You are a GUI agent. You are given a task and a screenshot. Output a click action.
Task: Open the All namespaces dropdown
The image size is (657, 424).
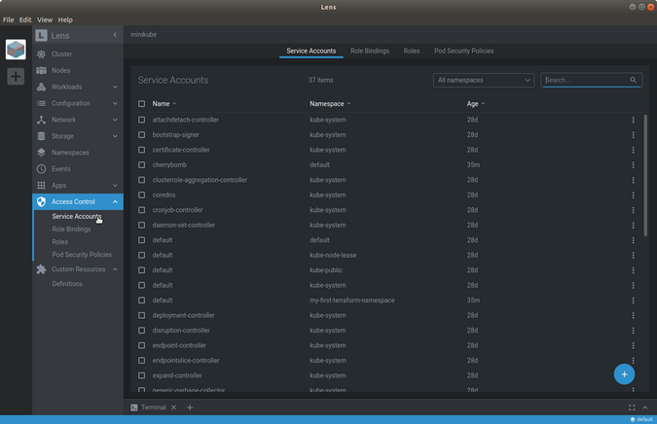484,80
